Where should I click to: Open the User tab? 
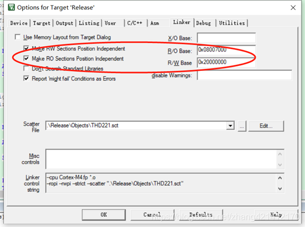[x=110, y=23]
